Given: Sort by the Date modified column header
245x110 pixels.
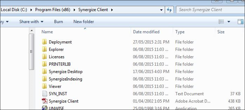Looking at the screenshot, I should point(146,32).
